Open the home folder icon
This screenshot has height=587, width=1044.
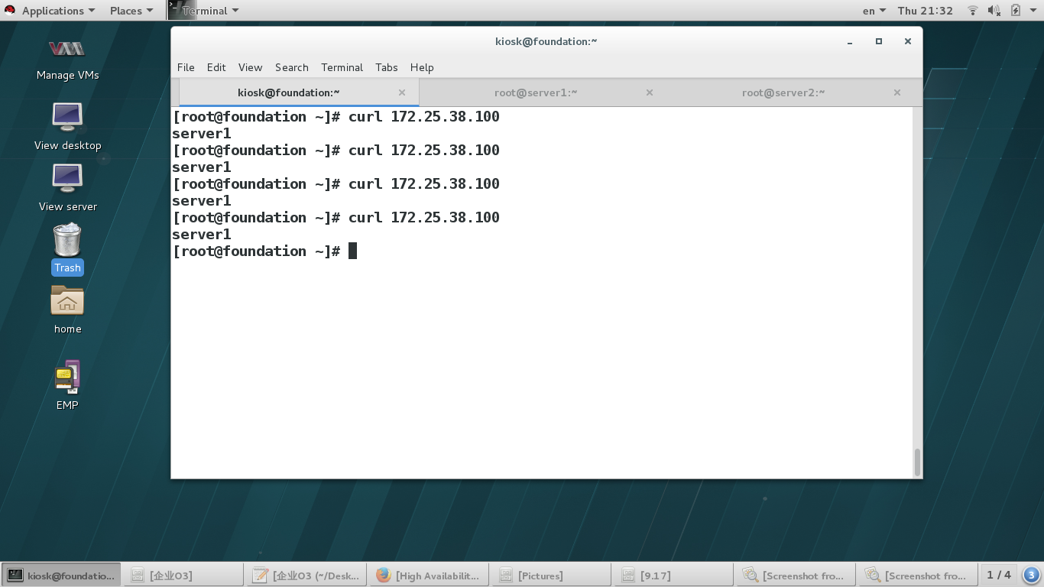(x=67, y=310)
